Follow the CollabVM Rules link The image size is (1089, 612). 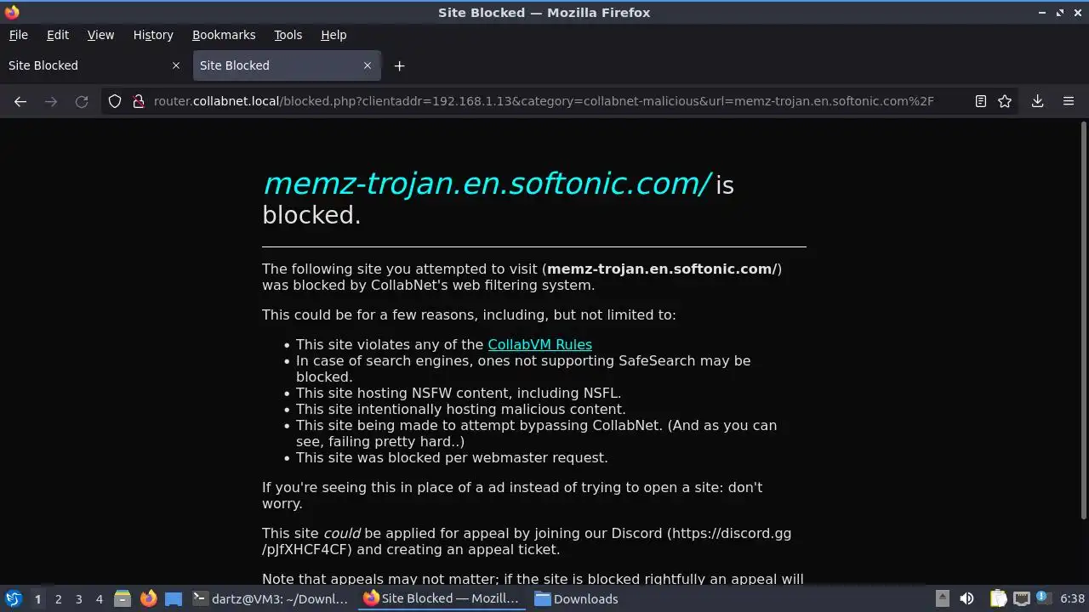click(x=539, y=344)
